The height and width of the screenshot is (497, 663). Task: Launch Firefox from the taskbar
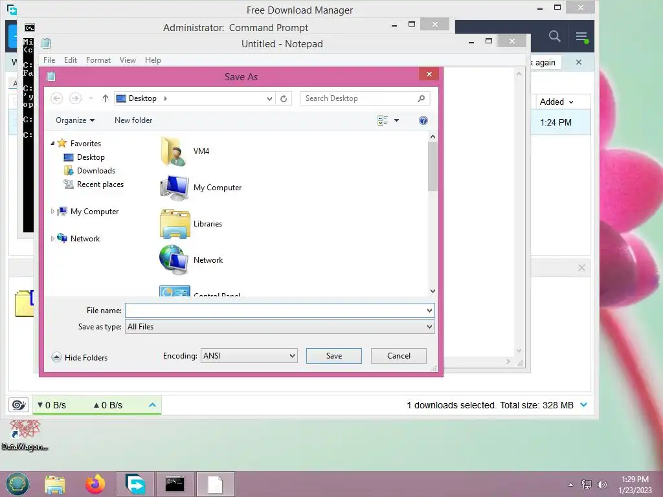pos(95,484)
